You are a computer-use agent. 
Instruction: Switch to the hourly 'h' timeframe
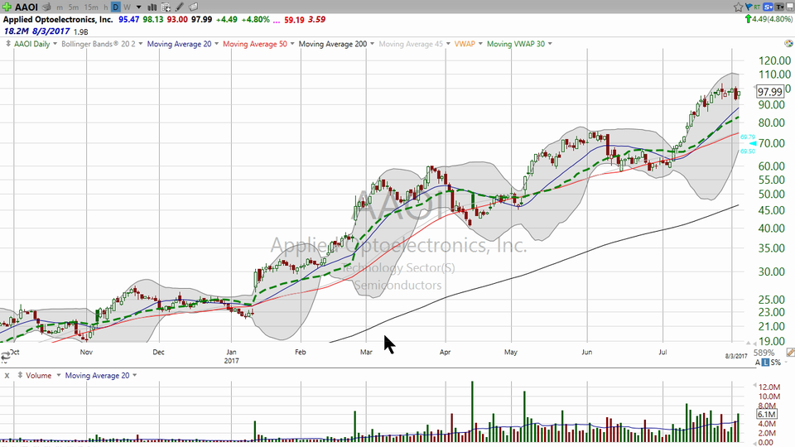pos(106,7)
